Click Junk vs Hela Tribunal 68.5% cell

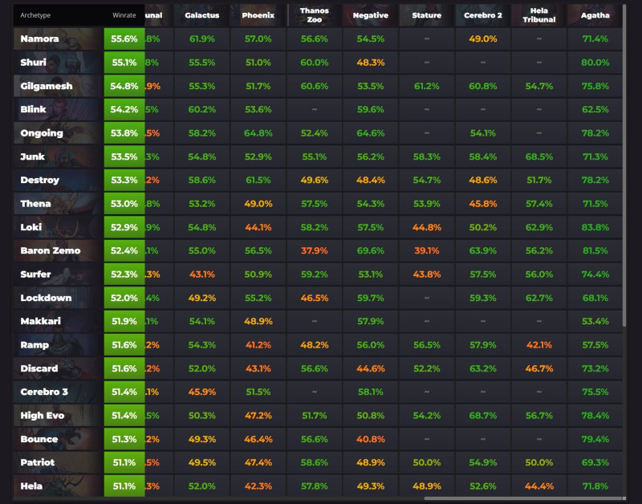pos(538,156)
